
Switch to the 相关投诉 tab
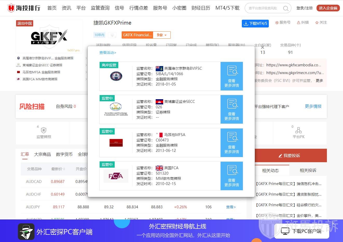pyautogui.click(x=308, y=170)
